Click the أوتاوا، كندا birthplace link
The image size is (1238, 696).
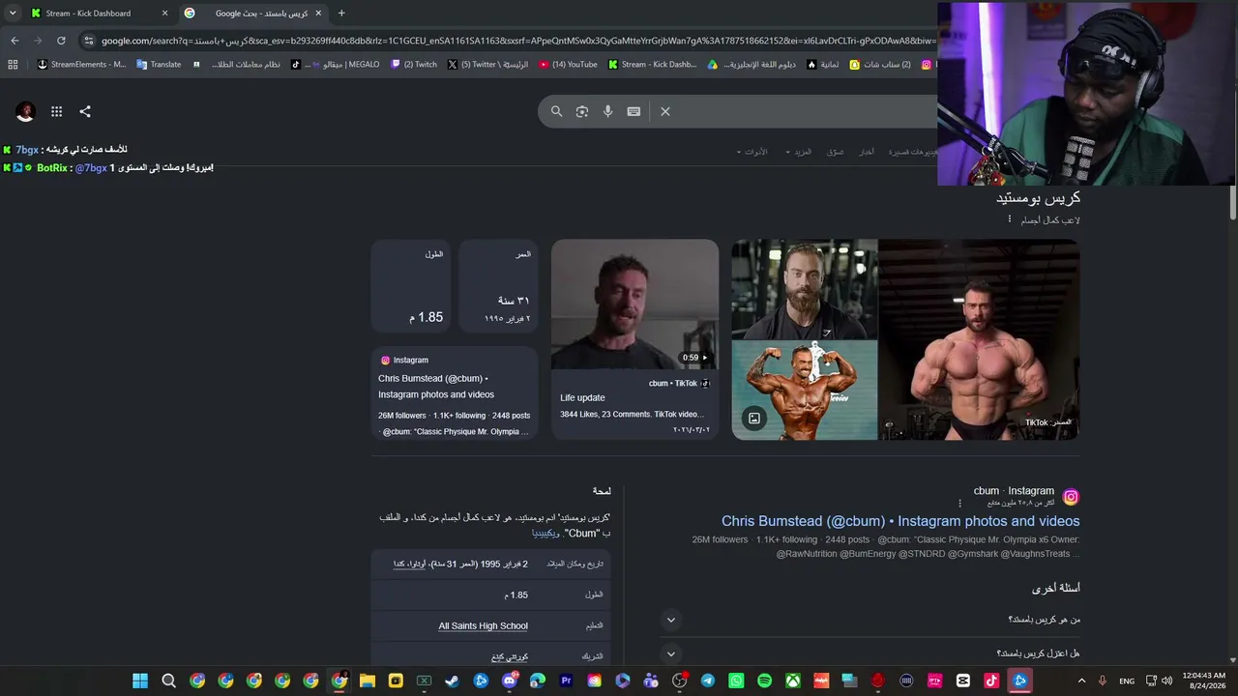pyautogui.click(x=409, y=564)
